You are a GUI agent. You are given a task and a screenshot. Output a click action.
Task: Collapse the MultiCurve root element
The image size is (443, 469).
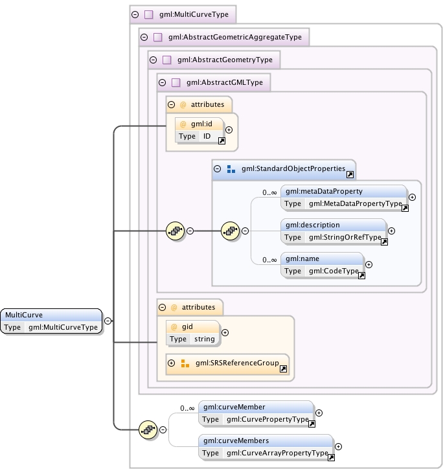click(x=108, y=321)
